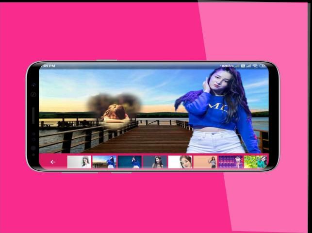This screenshot has height=233, width=312.
Task: Select the purple patterned thumbnail
Action: pos(230,162)
